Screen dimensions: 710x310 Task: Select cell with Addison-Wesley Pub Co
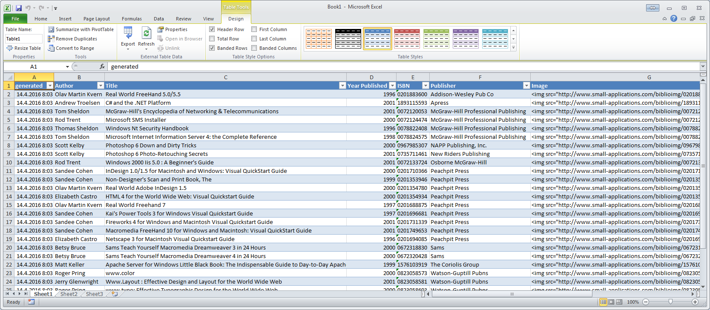pos(480,94)
